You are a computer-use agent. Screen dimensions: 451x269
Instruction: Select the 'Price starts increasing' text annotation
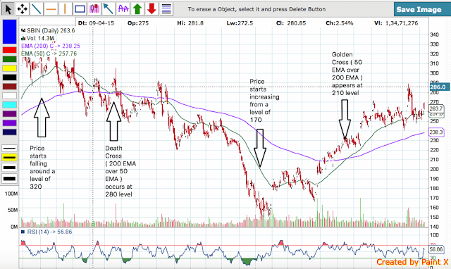pos(264,101)
